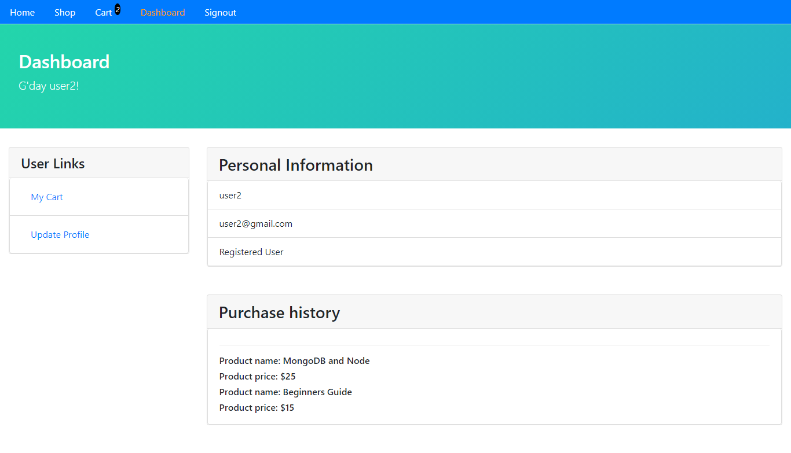Sign out using the navbar link

pos(220,12)
